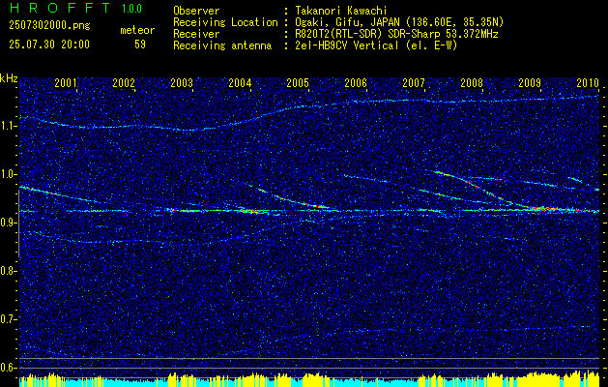Click the 1.1 kHz axis label
The height and width of the screenshot is (387, 608).
(x=8, y=126)
